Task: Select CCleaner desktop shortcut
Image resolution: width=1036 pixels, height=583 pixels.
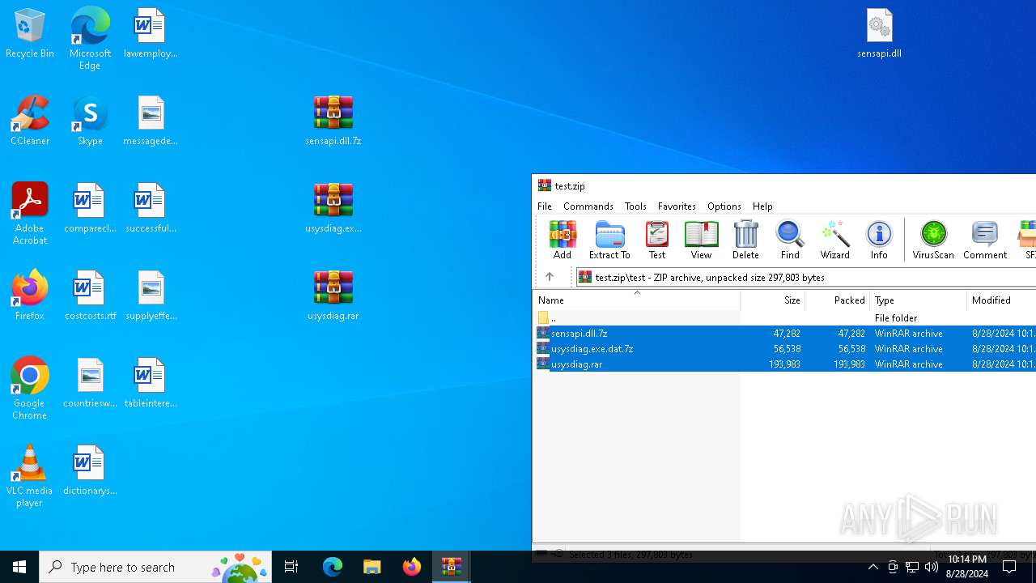Action: (x=30, y=121)
